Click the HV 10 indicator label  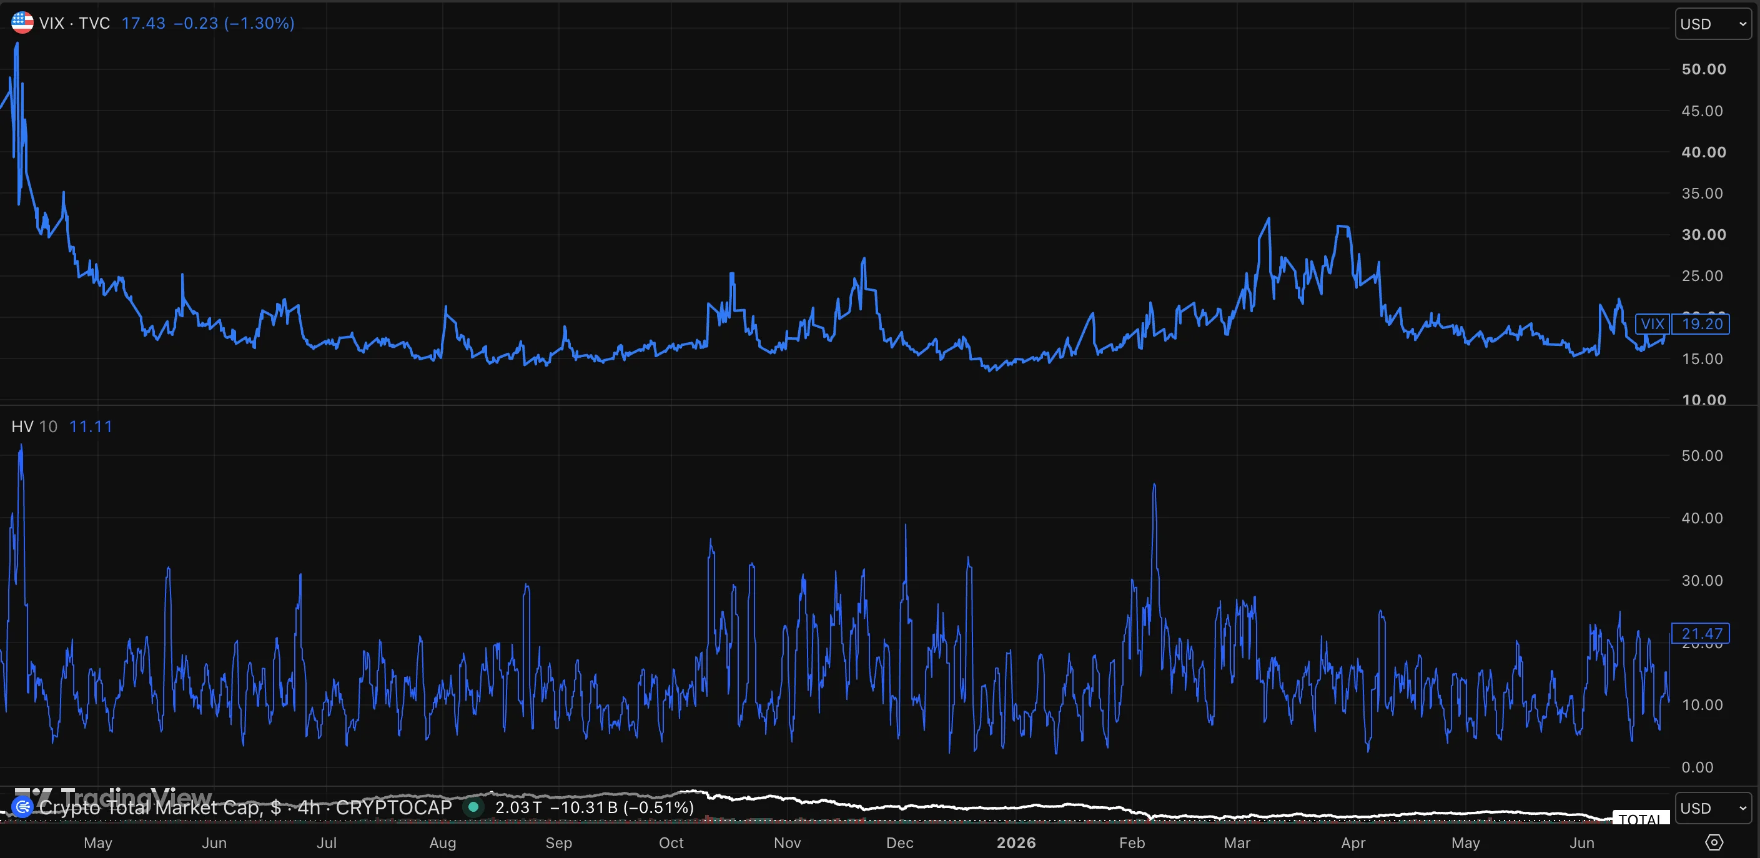34,427
